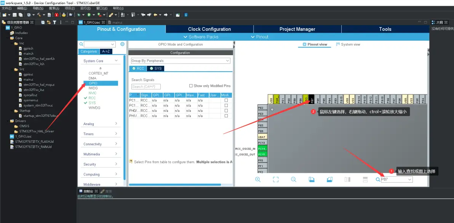Zoom in on the pinout chip view
Viewport: 454px width, 223px height.
[x=258, y=180]
